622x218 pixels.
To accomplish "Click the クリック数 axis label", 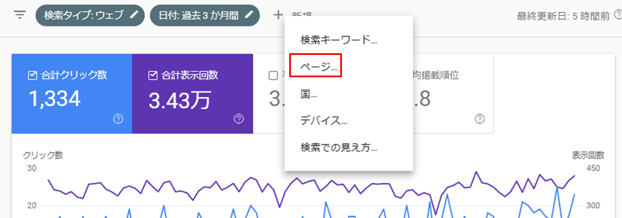I will click(x=43, y=155).
